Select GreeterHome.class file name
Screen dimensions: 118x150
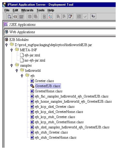pos(49,91)
